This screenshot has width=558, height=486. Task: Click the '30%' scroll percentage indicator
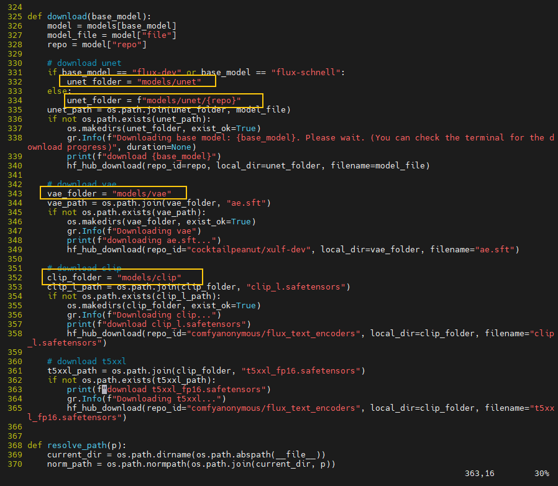(x=542, y=474)
